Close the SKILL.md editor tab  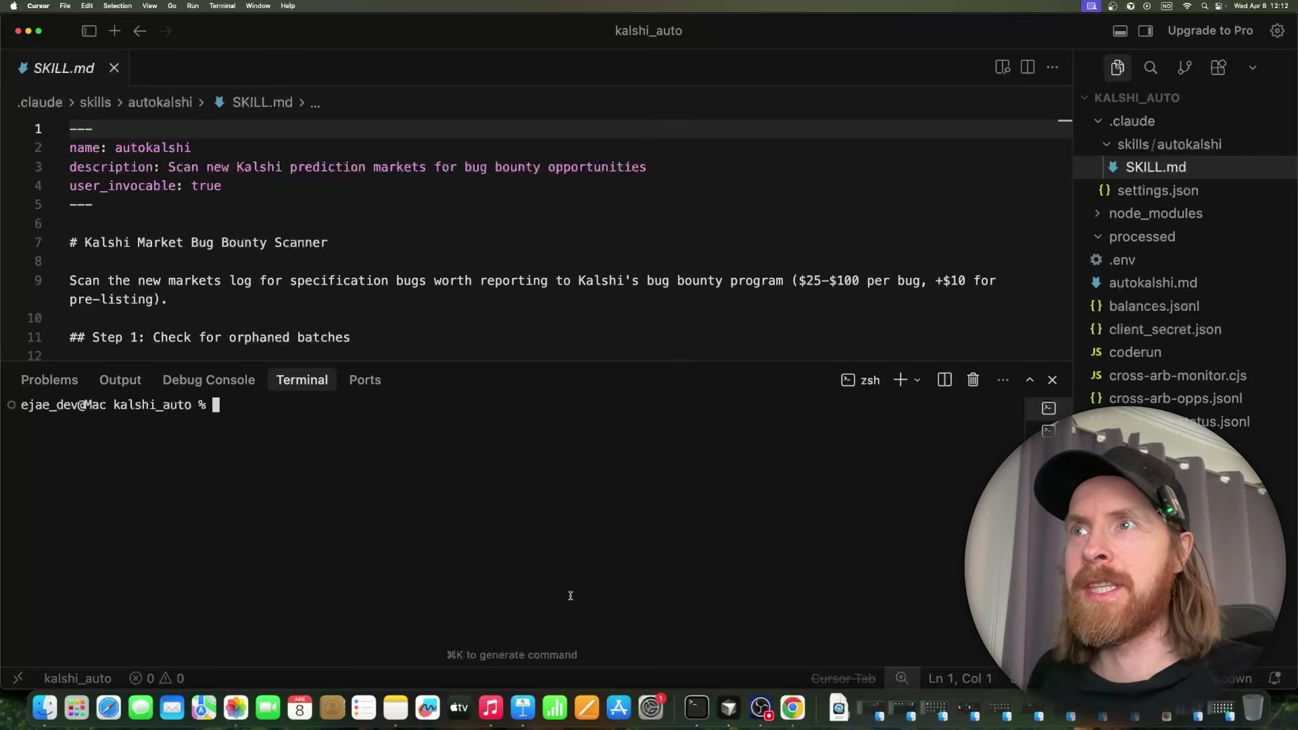[114, 68]
